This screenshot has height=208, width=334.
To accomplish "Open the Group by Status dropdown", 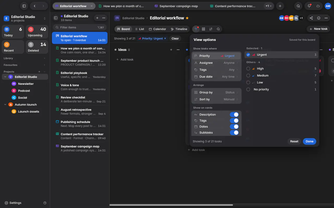I will [x=216, y=92].
